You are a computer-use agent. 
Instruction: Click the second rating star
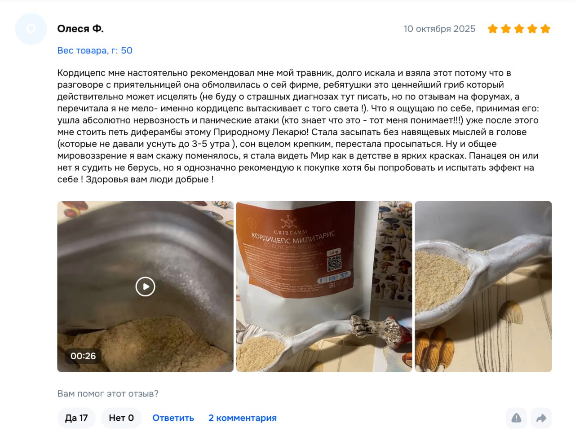(506, 29)
